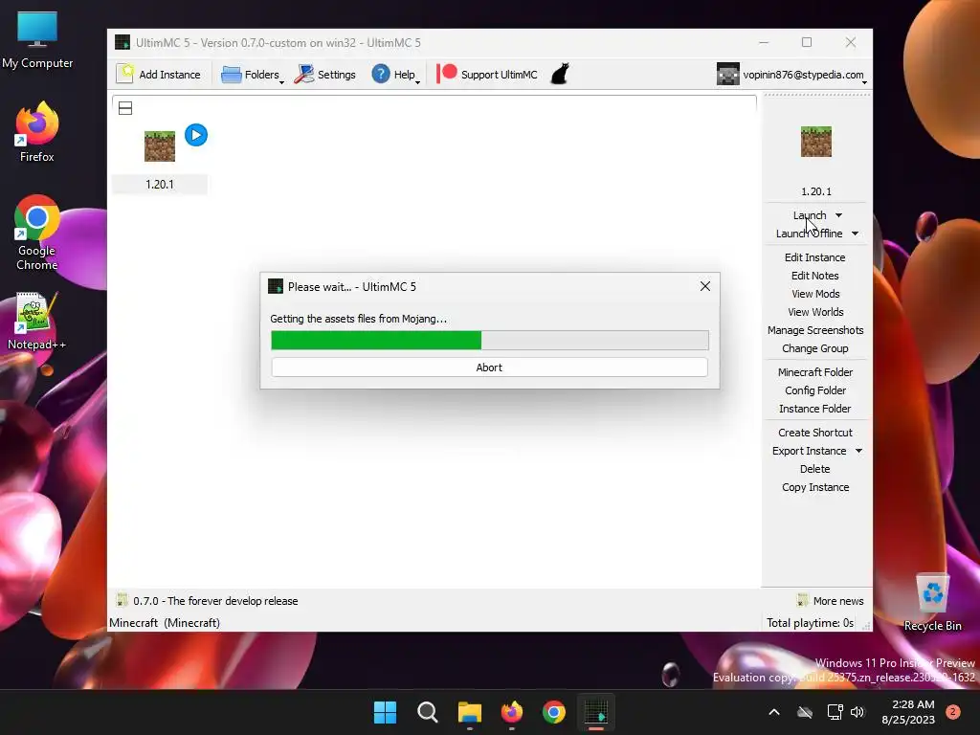Expand the Export Instance dropdown arrow
The height and width of the screenshot is (735, 980).
click(x=858, y=451)
